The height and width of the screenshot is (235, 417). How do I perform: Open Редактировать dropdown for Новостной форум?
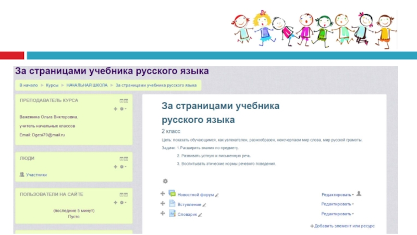(337, 195)
